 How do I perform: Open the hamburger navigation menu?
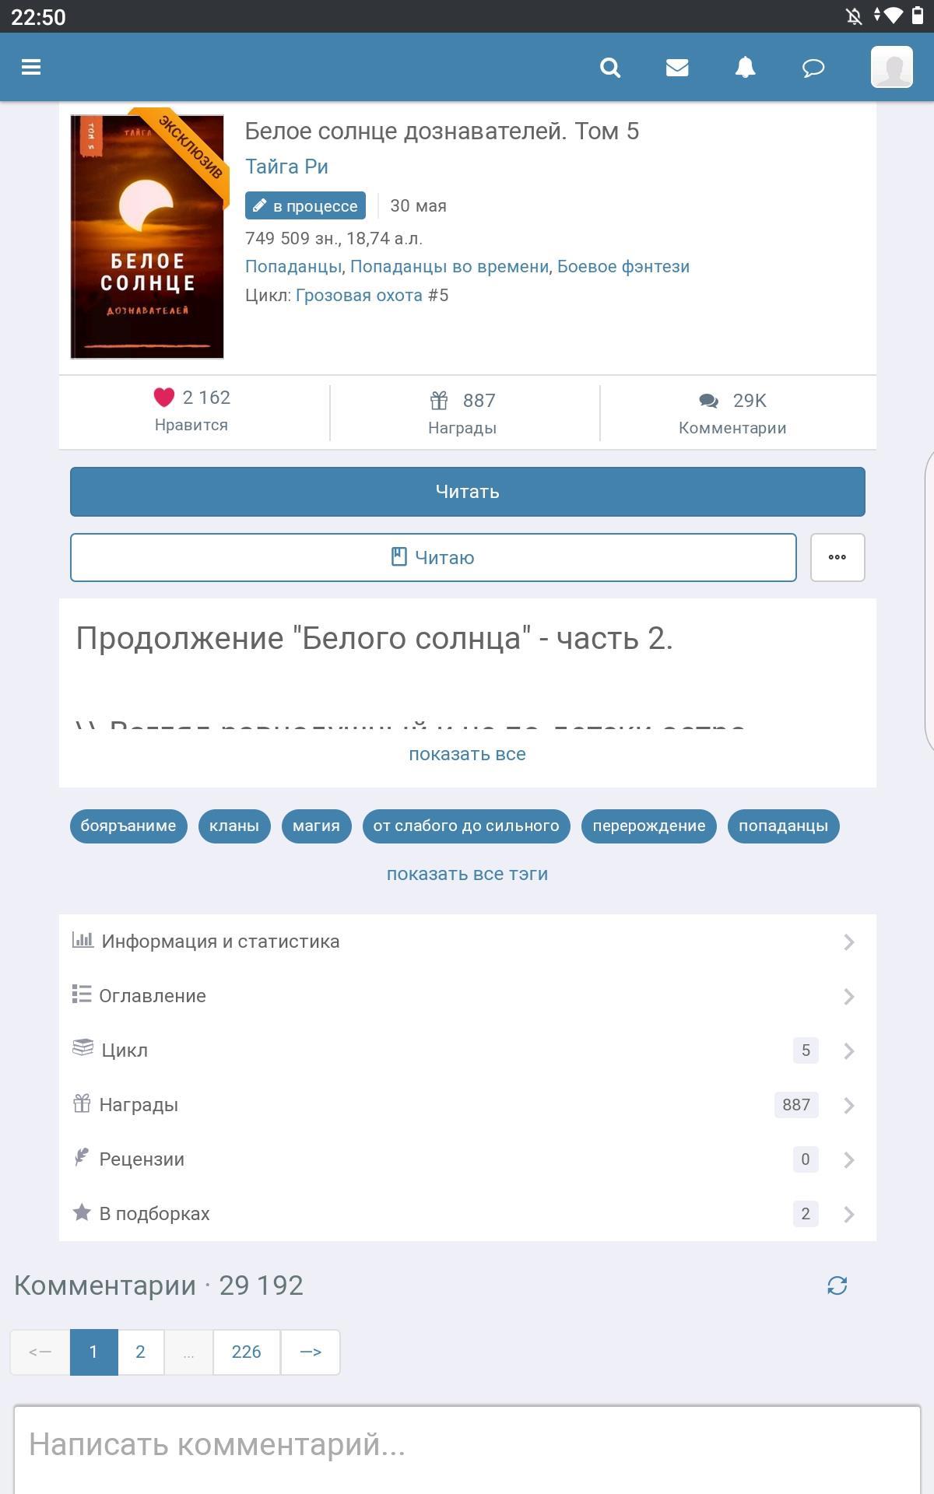(x=31, y=68)
